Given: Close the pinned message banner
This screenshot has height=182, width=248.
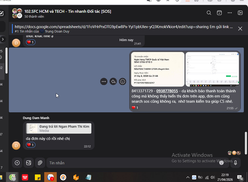Looking at the screenshot, I should tap(240, 29).
